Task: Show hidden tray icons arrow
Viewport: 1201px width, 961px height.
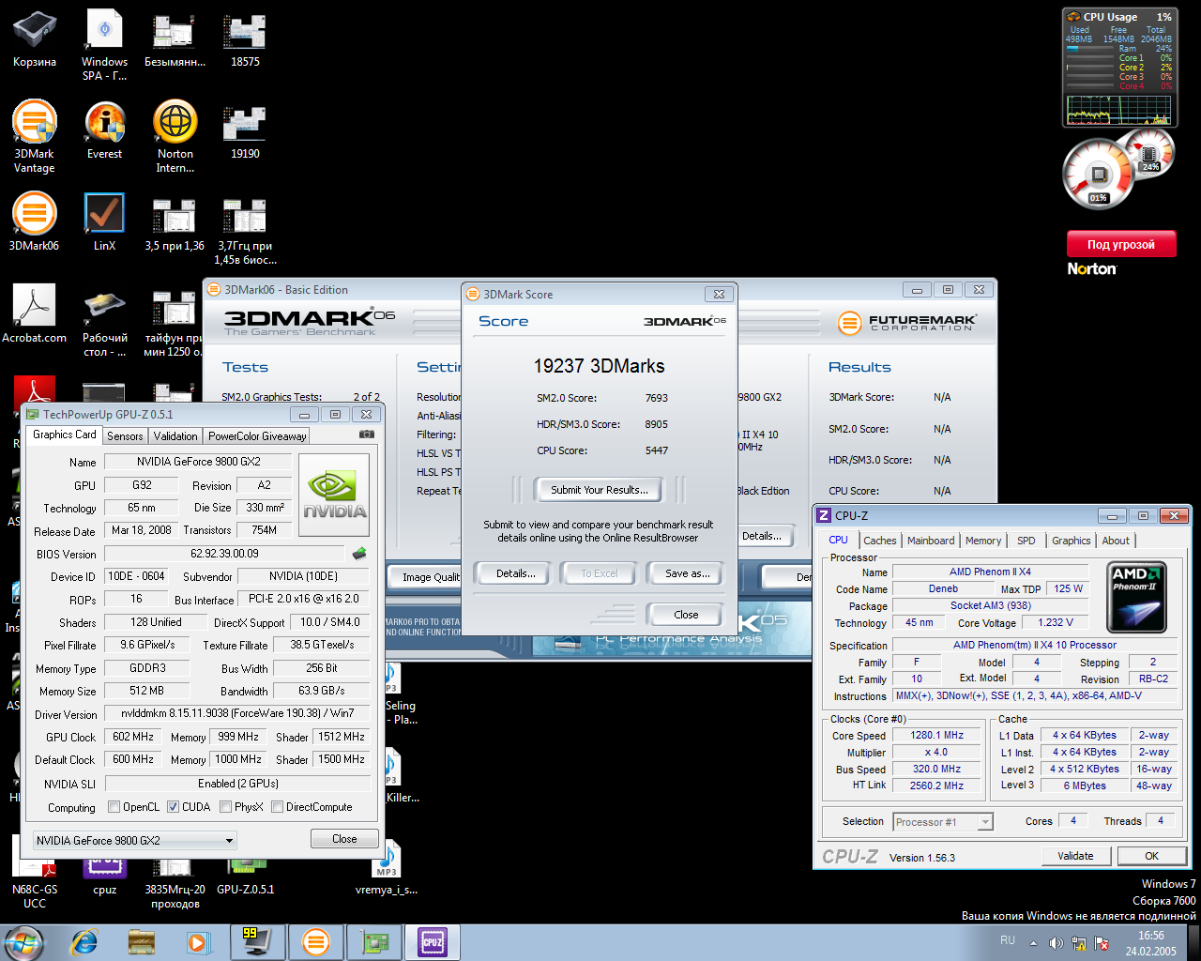Action: tap(1033, 943)
